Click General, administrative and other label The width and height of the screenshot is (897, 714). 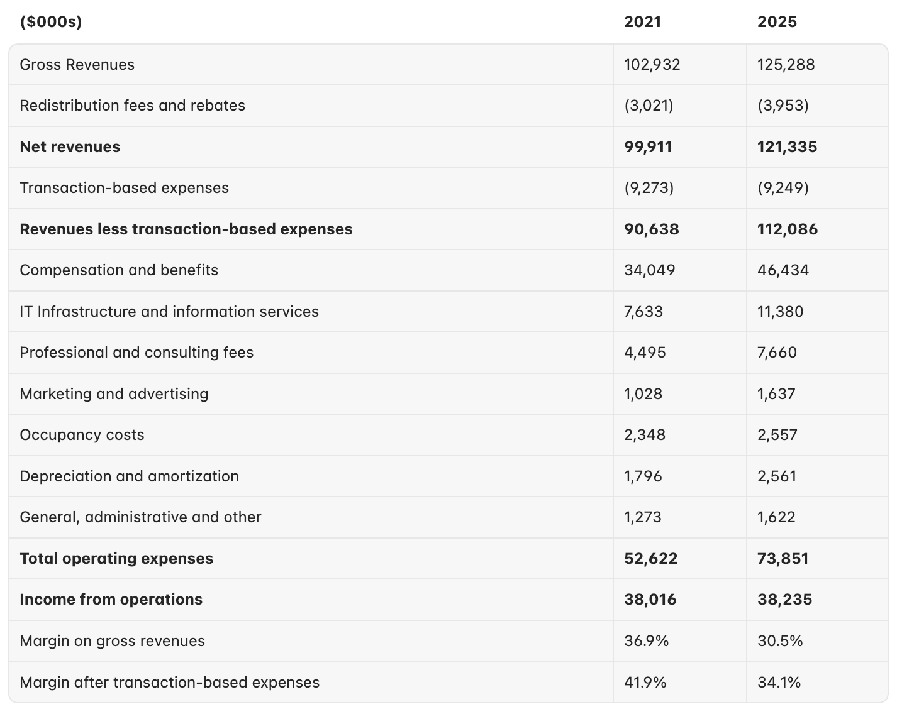140,517
